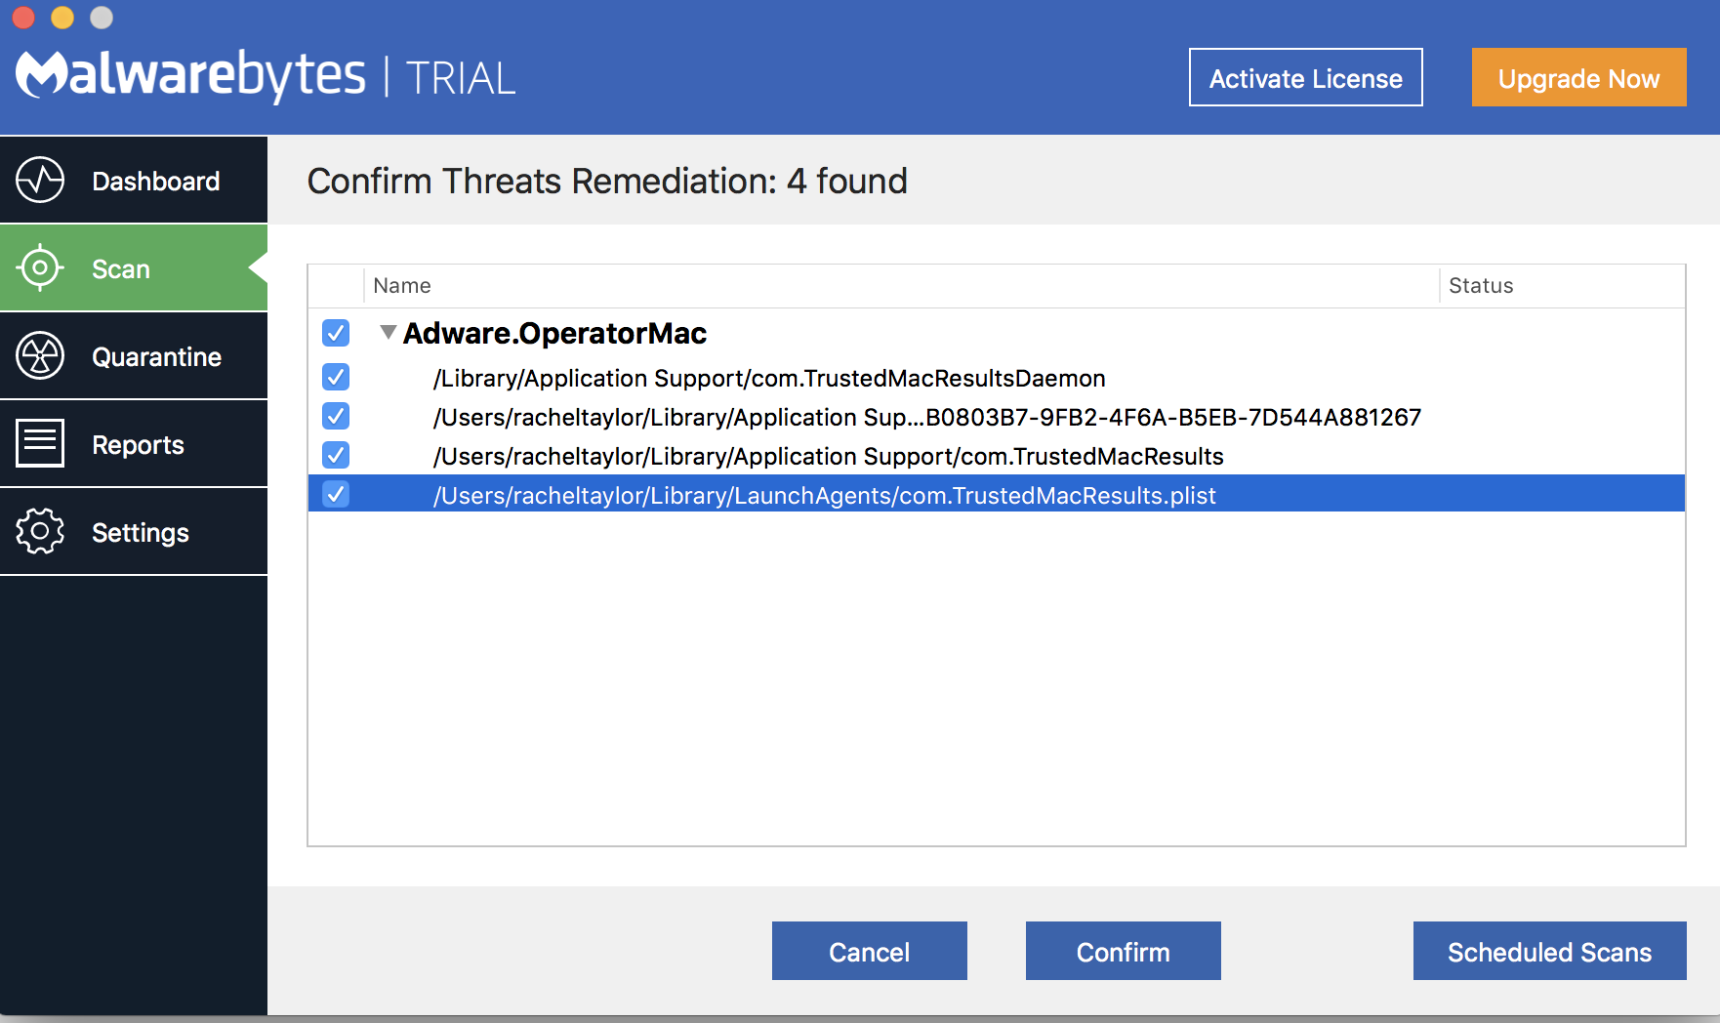This screenshot has width=1720, height=1023.
Task: Click the gray zoom window button
Action: tap(102, 18)
